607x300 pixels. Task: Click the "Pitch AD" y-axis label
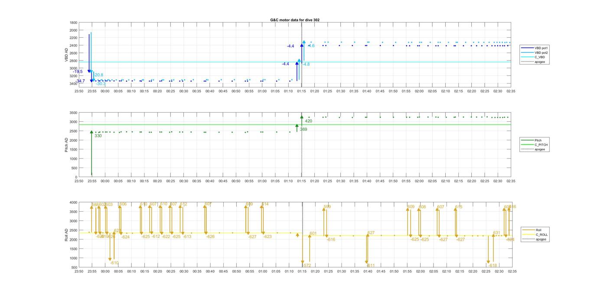point(66,145)
